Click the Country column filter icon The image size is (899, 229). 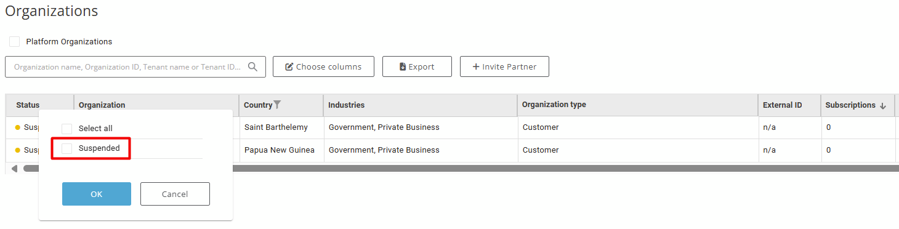pyautogui.click(x=277, y=105)
